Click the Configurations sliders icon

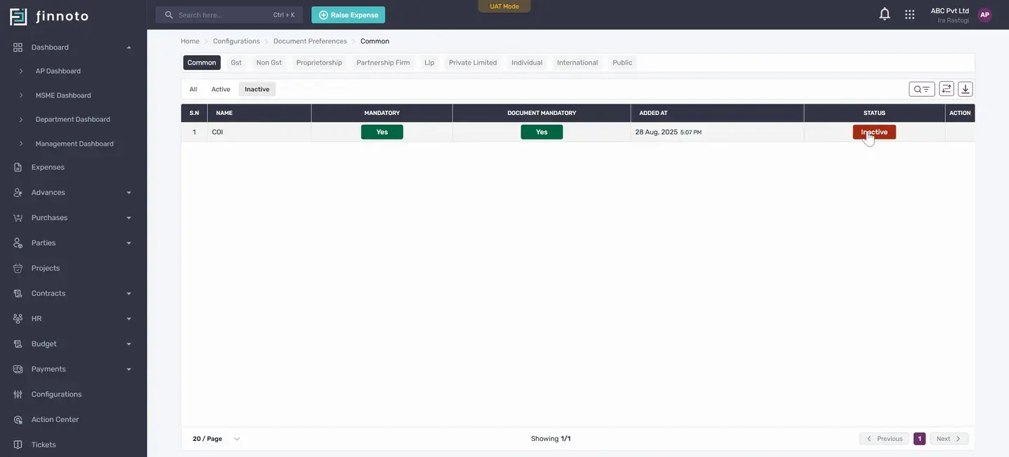18,394
